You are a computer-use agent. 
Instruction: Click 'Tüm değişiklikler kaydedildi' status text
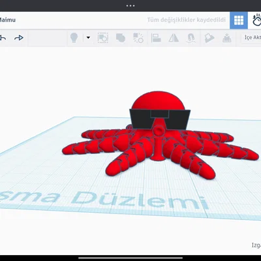coord(187,20)
